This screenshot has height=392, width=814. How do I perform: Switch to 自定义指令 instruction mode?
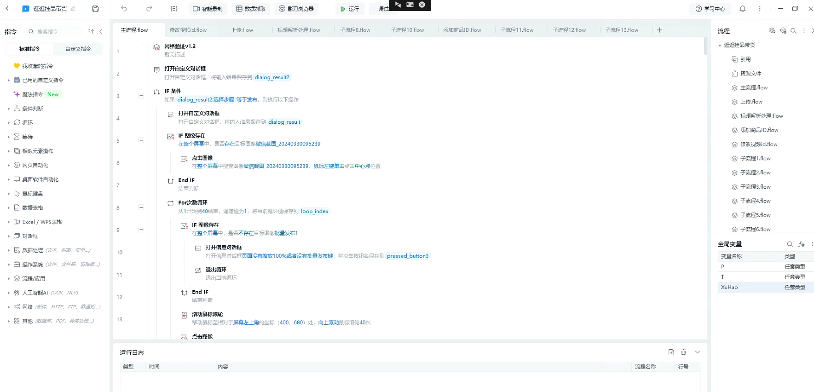click(78, 49)
